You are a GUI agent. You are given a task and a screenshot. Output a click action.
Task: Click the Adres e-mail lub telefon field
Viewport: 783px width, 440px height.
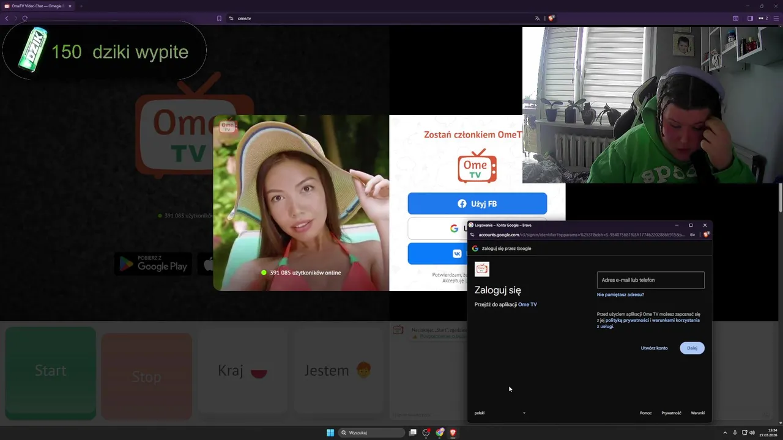tap(650, 280)
